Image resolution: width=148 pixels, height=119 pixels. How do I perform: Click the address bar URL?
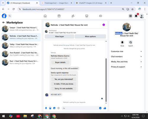pos(44,9)
